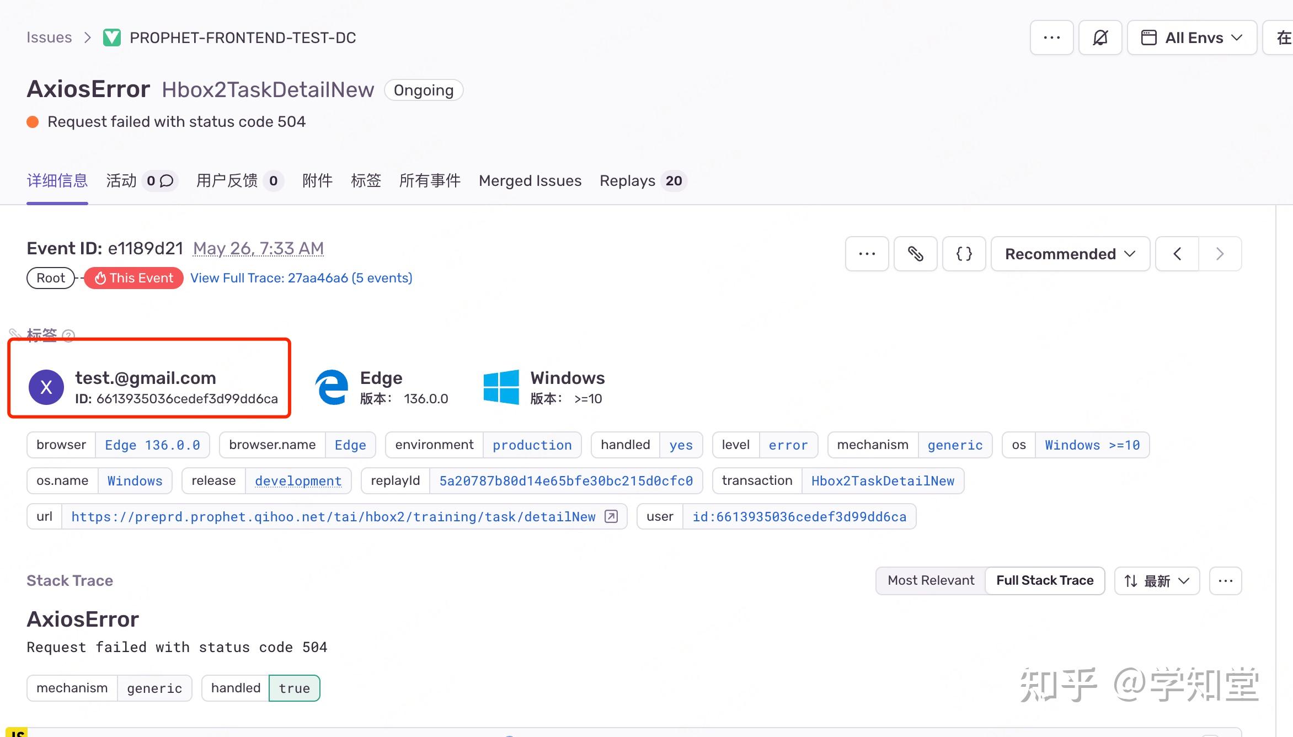
Task: Go to next event with right chevron
Action: point(1220,254)
